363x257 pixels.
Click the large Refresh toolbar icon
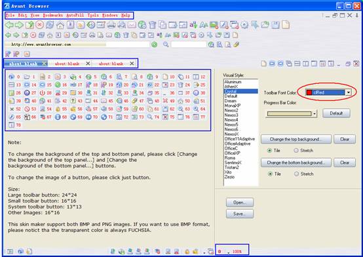(50, 24)
